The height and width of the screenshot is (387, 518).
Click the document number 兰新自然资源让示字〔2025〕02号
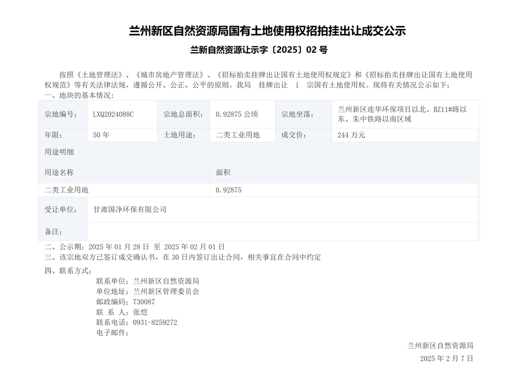tap(259, 50)
